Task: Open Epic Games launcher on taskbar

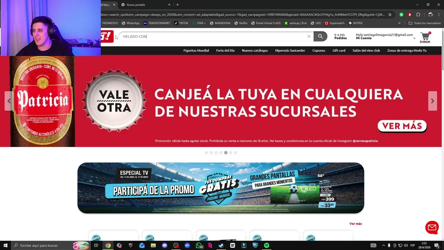Action: [130, 245]
